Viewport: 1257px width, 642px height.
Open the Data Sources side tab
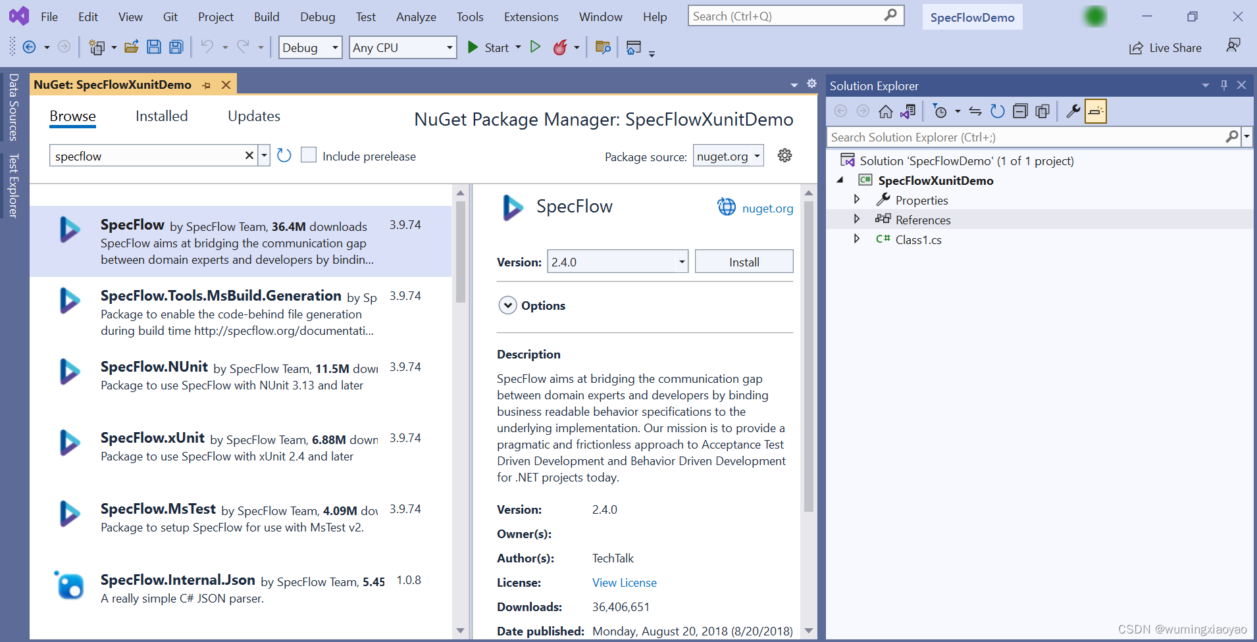pos(13,107)
